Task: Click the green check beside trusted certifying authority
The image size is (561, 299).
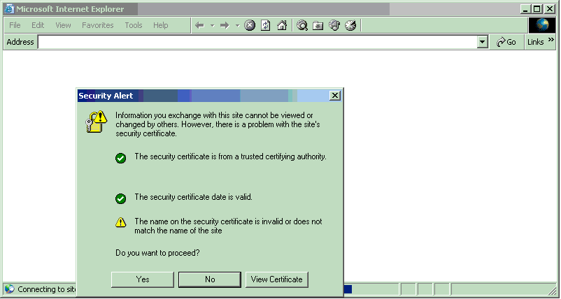Action: tap(120, 158)
